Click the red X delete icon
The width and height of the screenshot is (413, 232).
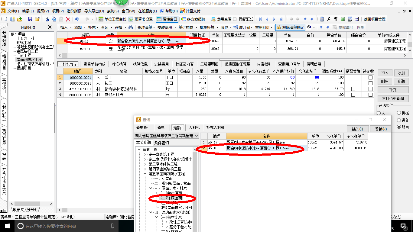click(68, 19)
